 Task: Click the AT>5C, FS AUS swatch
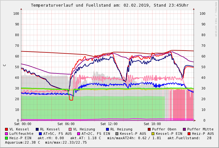tap(40, 134)
